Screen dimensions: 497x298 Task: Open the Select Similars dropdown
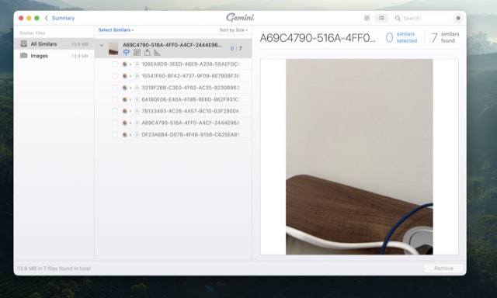116,29
